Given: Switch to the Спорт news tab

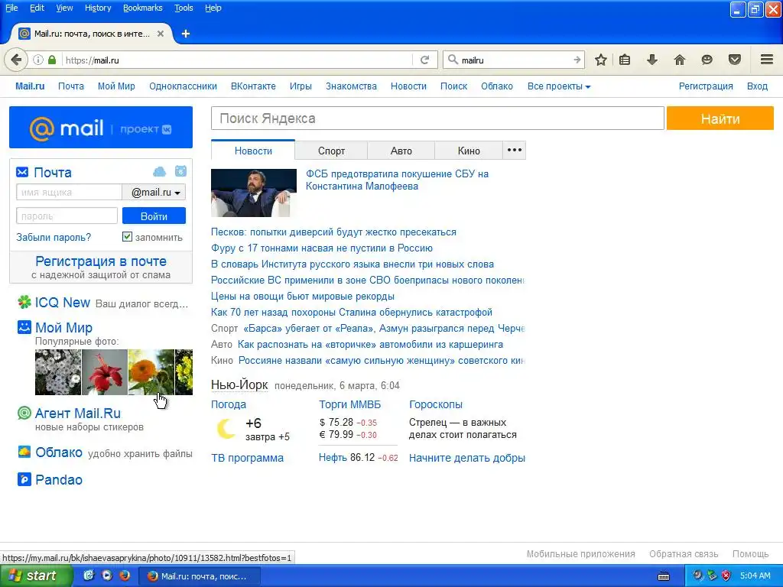Looking at the screenshot, I should pos(331,151).
